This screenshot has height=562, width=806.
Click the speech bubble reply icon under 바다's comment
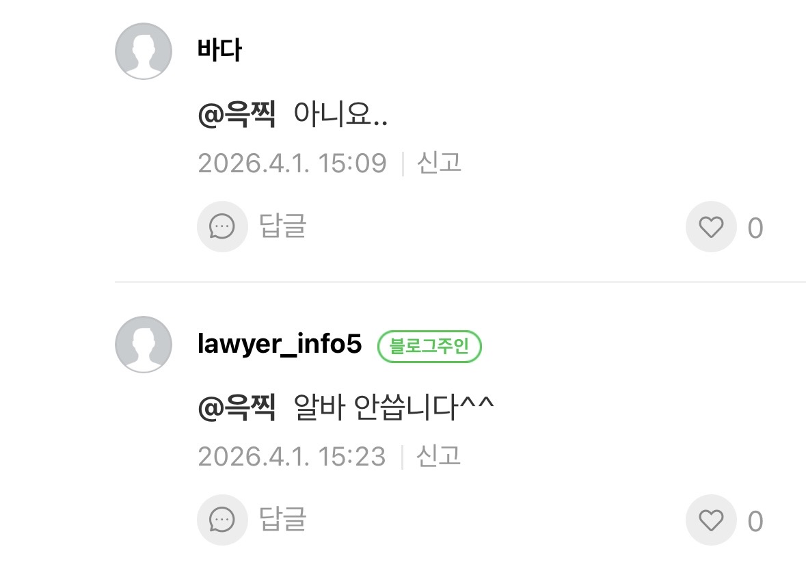click(222, 227)
